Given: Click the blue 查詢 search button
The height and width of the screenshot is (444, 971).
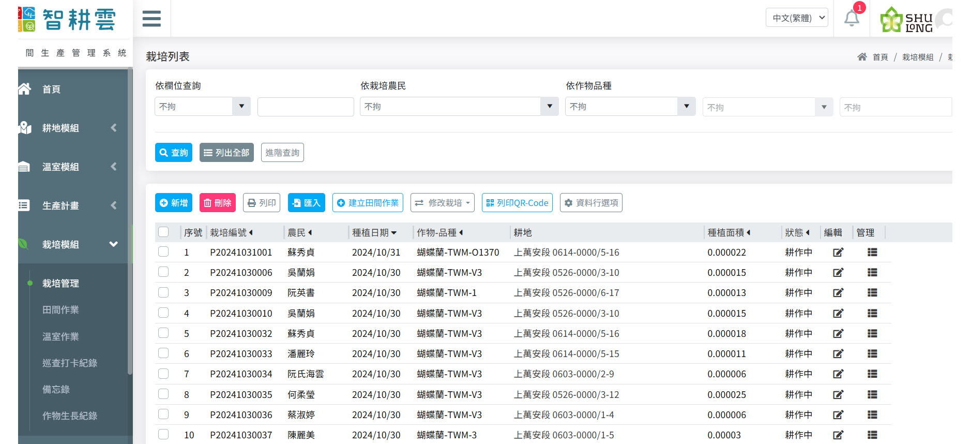Looking at the screenshot, I should (x=174, y=153).
